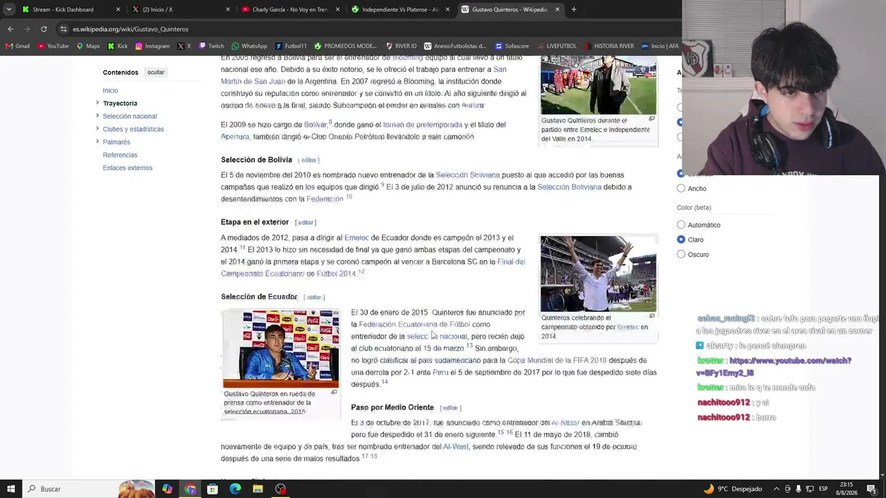Open the Twitch bookmark
Viewport: 886px width, 498px height.
[x=211, y=46]
